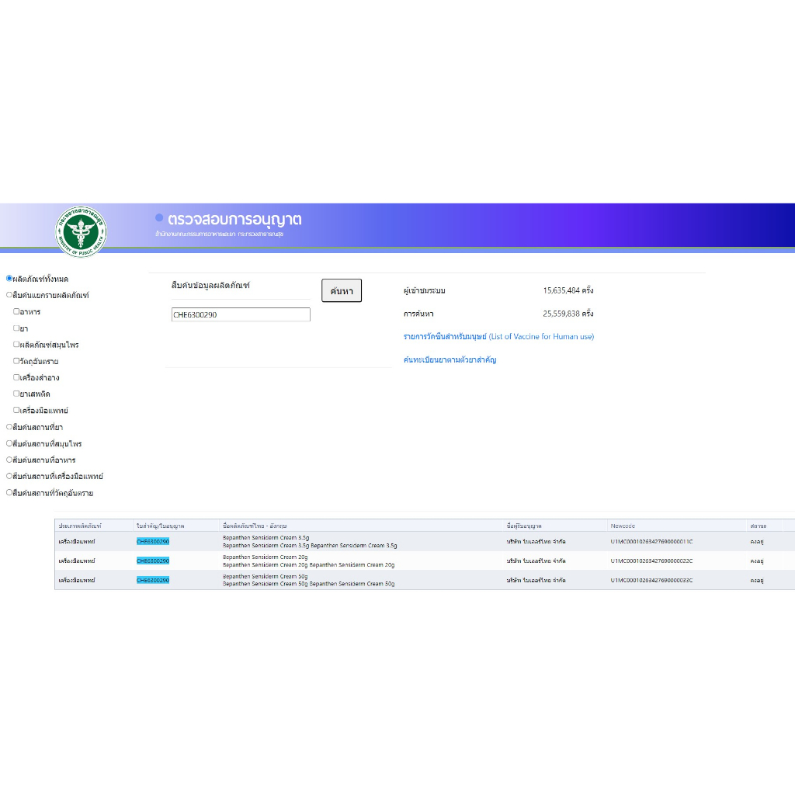Check the เครื่องสำอาง checkbox

tap(16, 377)
